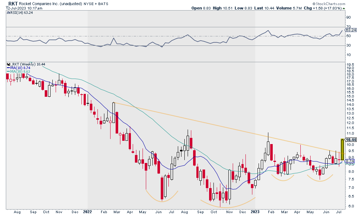Click the 10.44 last price tag on axis
The height and width of the screenshot is (215, 360).
tap(351, 140)
